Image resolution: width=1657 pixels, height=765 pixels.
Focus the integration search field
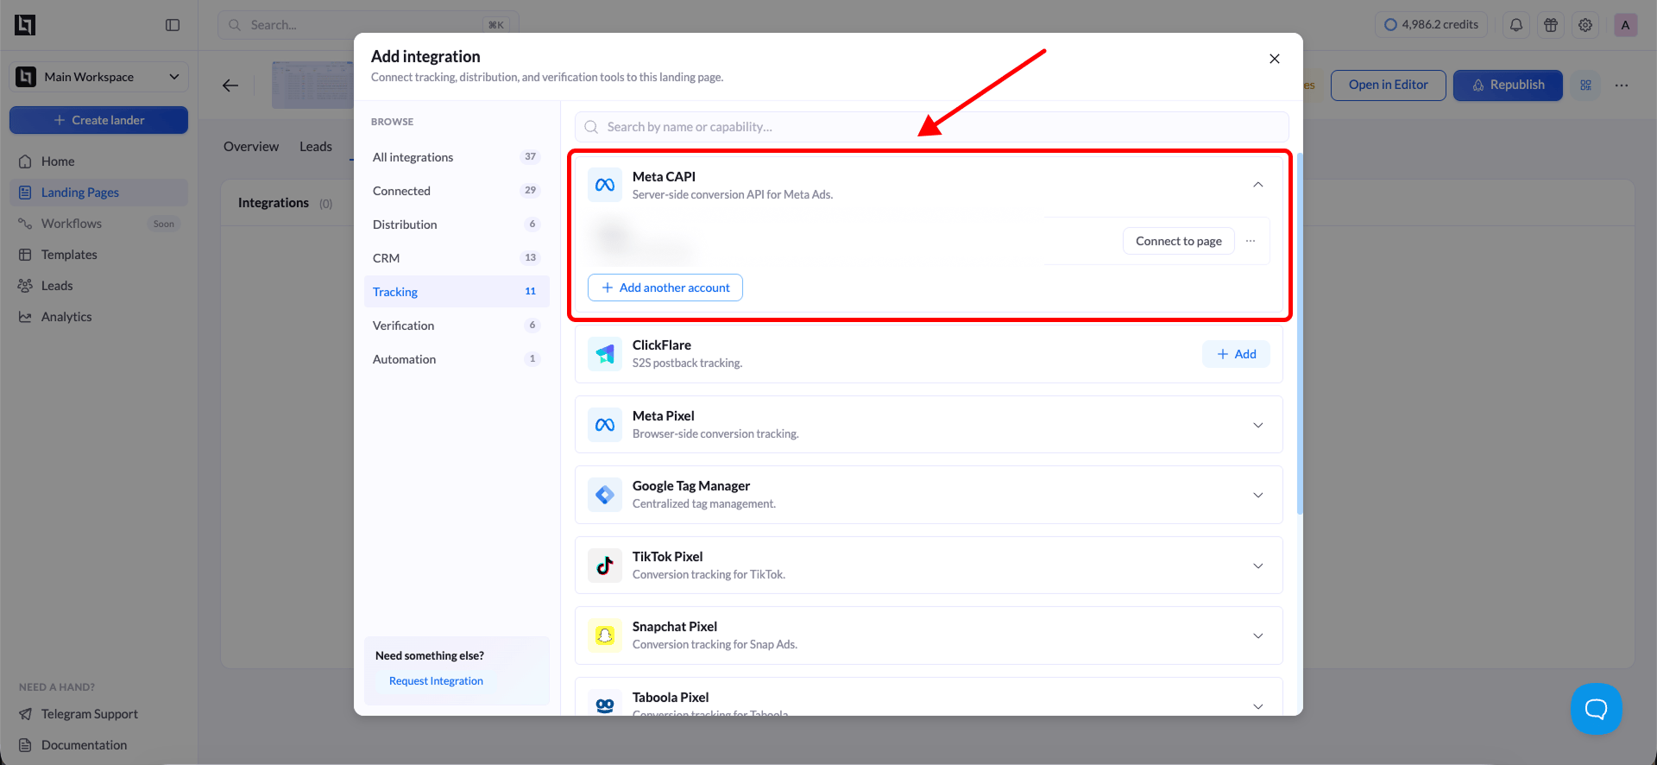coord(932,127)
